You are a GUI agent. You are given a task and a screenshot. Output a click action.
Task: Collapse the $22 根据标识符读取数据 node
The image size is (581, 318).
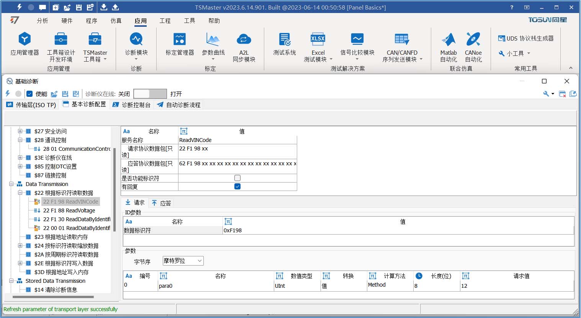click(20, 193)
